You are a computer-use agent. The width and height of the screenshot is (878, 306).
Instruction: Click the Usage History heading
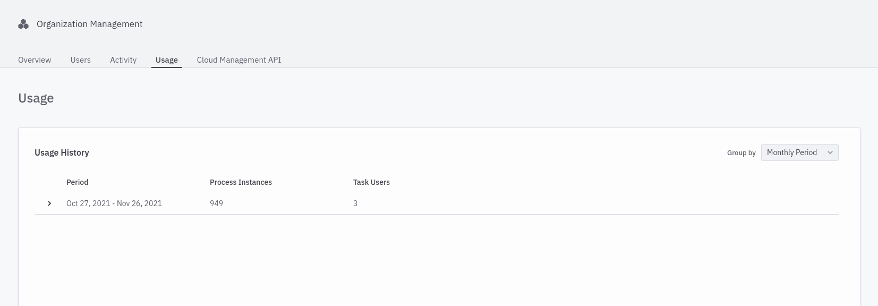click(x=62, y=152)
